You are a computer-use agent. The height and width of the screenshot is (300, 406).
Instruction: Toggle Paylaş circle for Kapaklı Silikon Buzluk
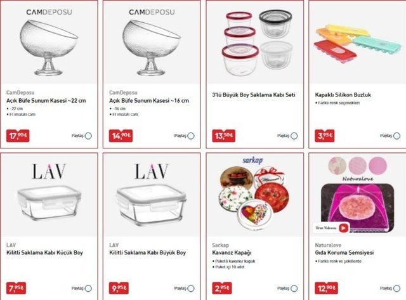point(397,136)
